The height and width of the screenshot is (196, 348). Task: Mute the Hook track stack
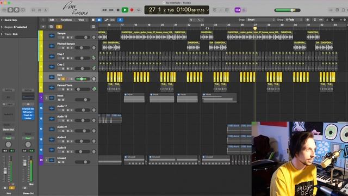(59, 100)
